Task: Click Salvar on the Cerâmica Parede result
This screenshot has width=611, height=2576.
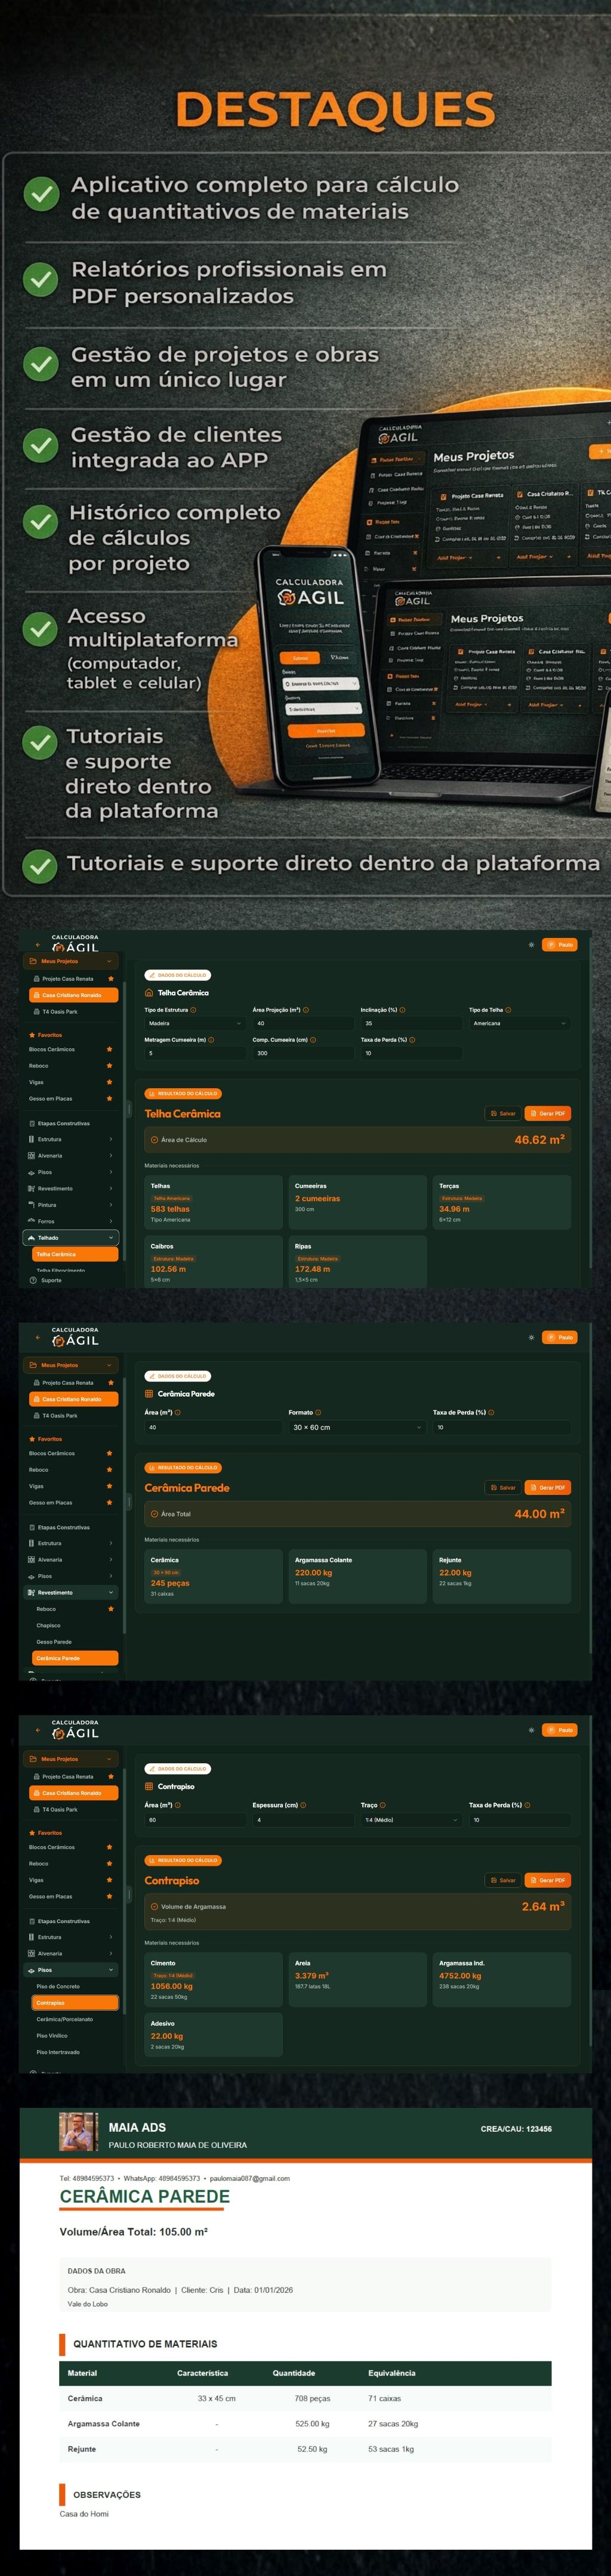Action: [x=502, y=1488]
